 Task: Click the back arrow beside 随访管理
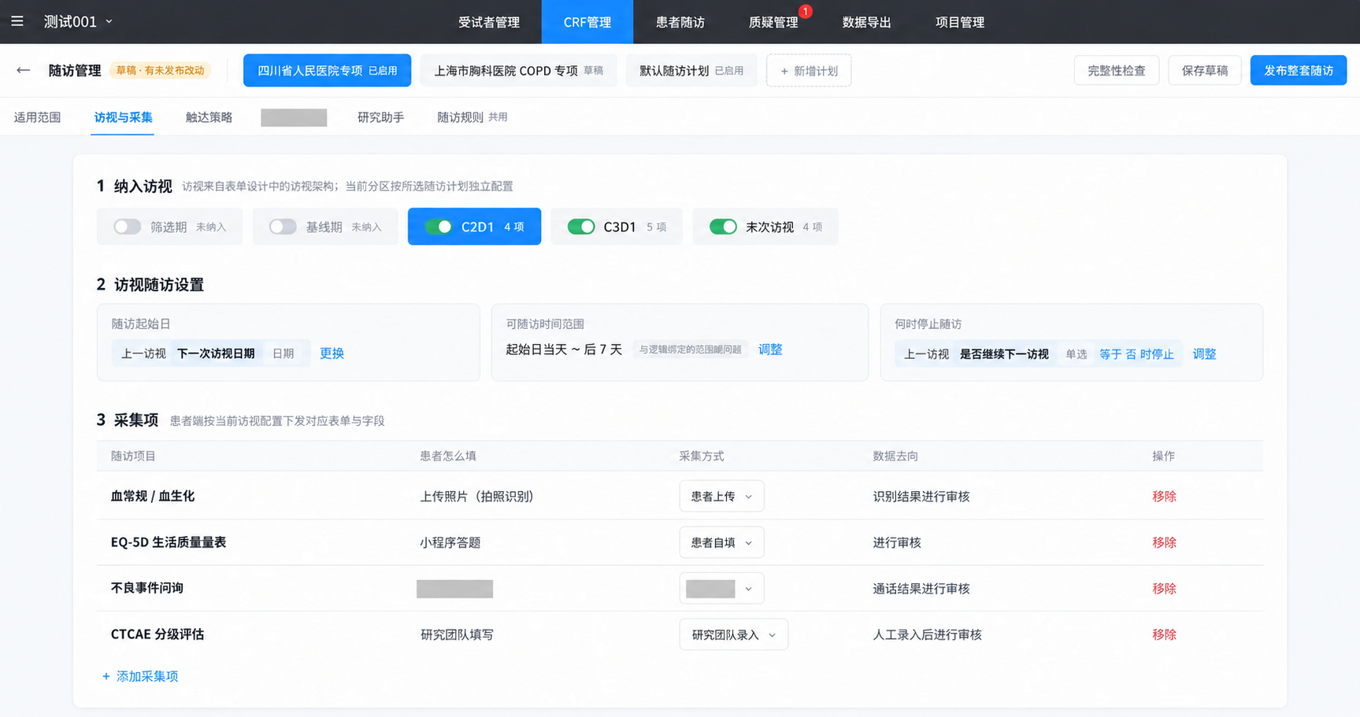pyautogui.click(x=24, y=70)
